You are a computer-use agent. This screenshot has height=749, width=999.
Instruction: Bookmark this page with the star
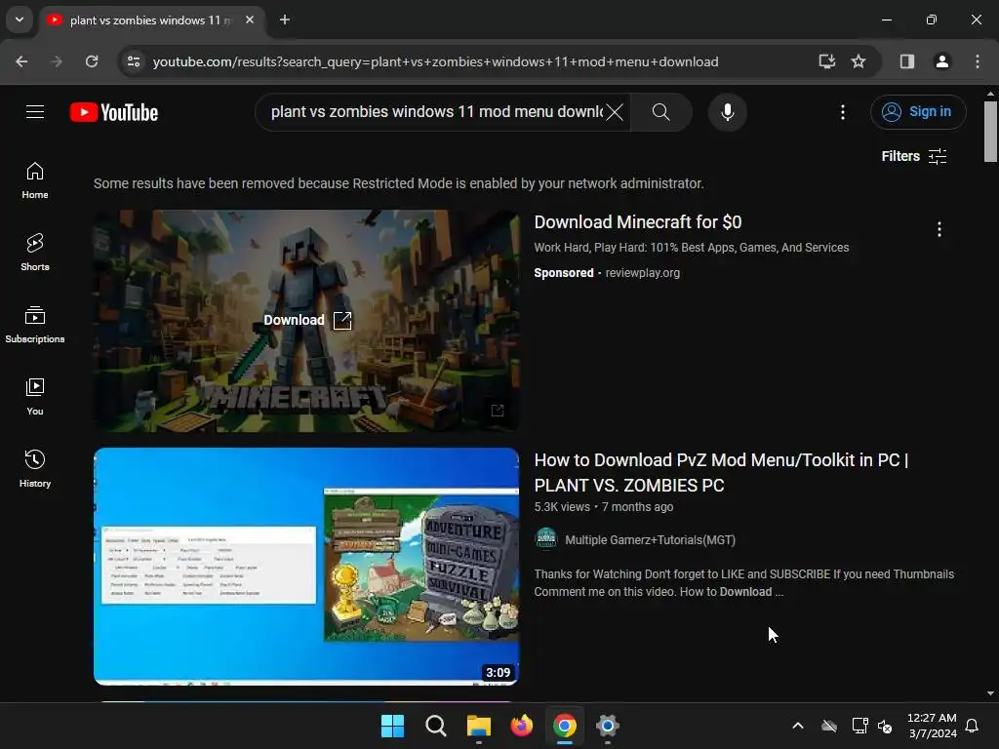pos(859,61)
